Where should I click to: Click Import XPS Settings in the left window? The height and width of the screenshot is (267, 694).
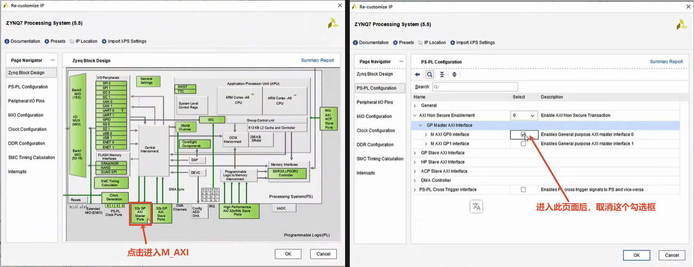click(124, 41)
